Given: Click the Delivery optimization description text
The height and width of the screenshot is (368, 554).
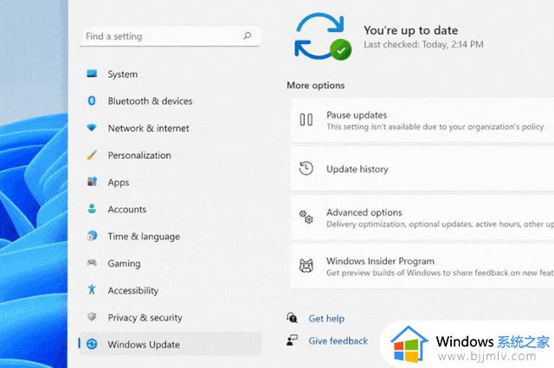Looking at the screenshot, I should (440, 225).
